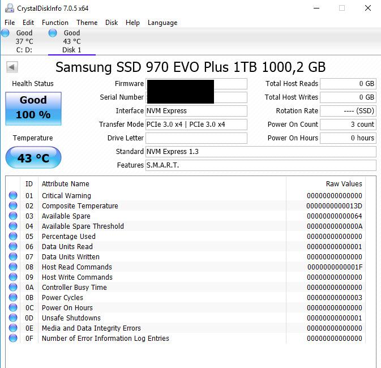Screen dimensions: 381x368
Task: Switch to the C: D: disk tab
Action: click(24, 41)
